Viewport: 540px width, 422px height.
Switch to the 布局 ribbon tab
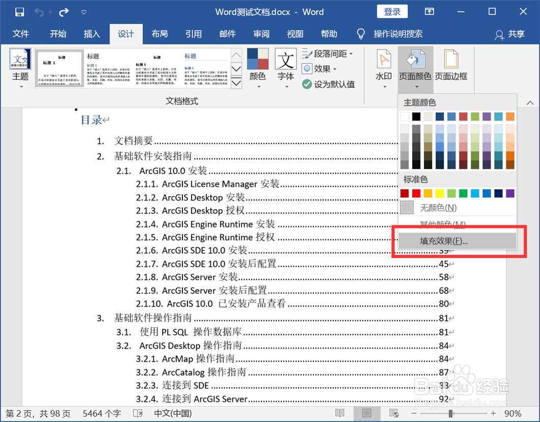pos(159,34)
